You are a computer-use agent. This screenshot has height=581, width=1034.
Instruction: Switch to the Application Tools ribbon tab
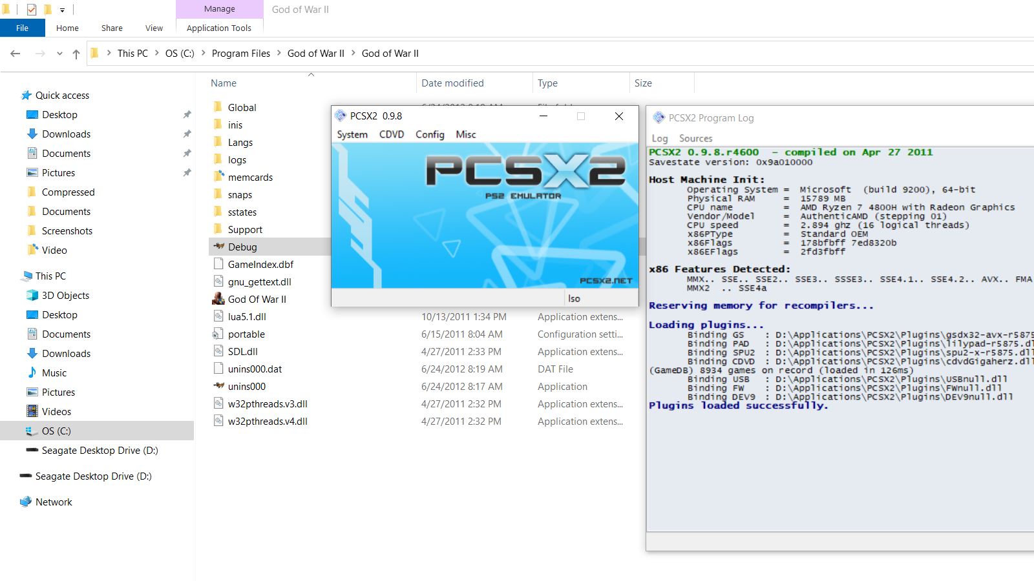218,28
